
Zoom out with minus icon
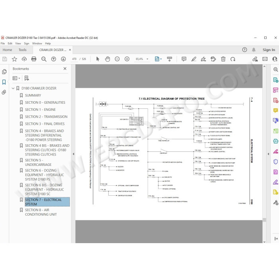pyautogui.click(x=117, y=59)
